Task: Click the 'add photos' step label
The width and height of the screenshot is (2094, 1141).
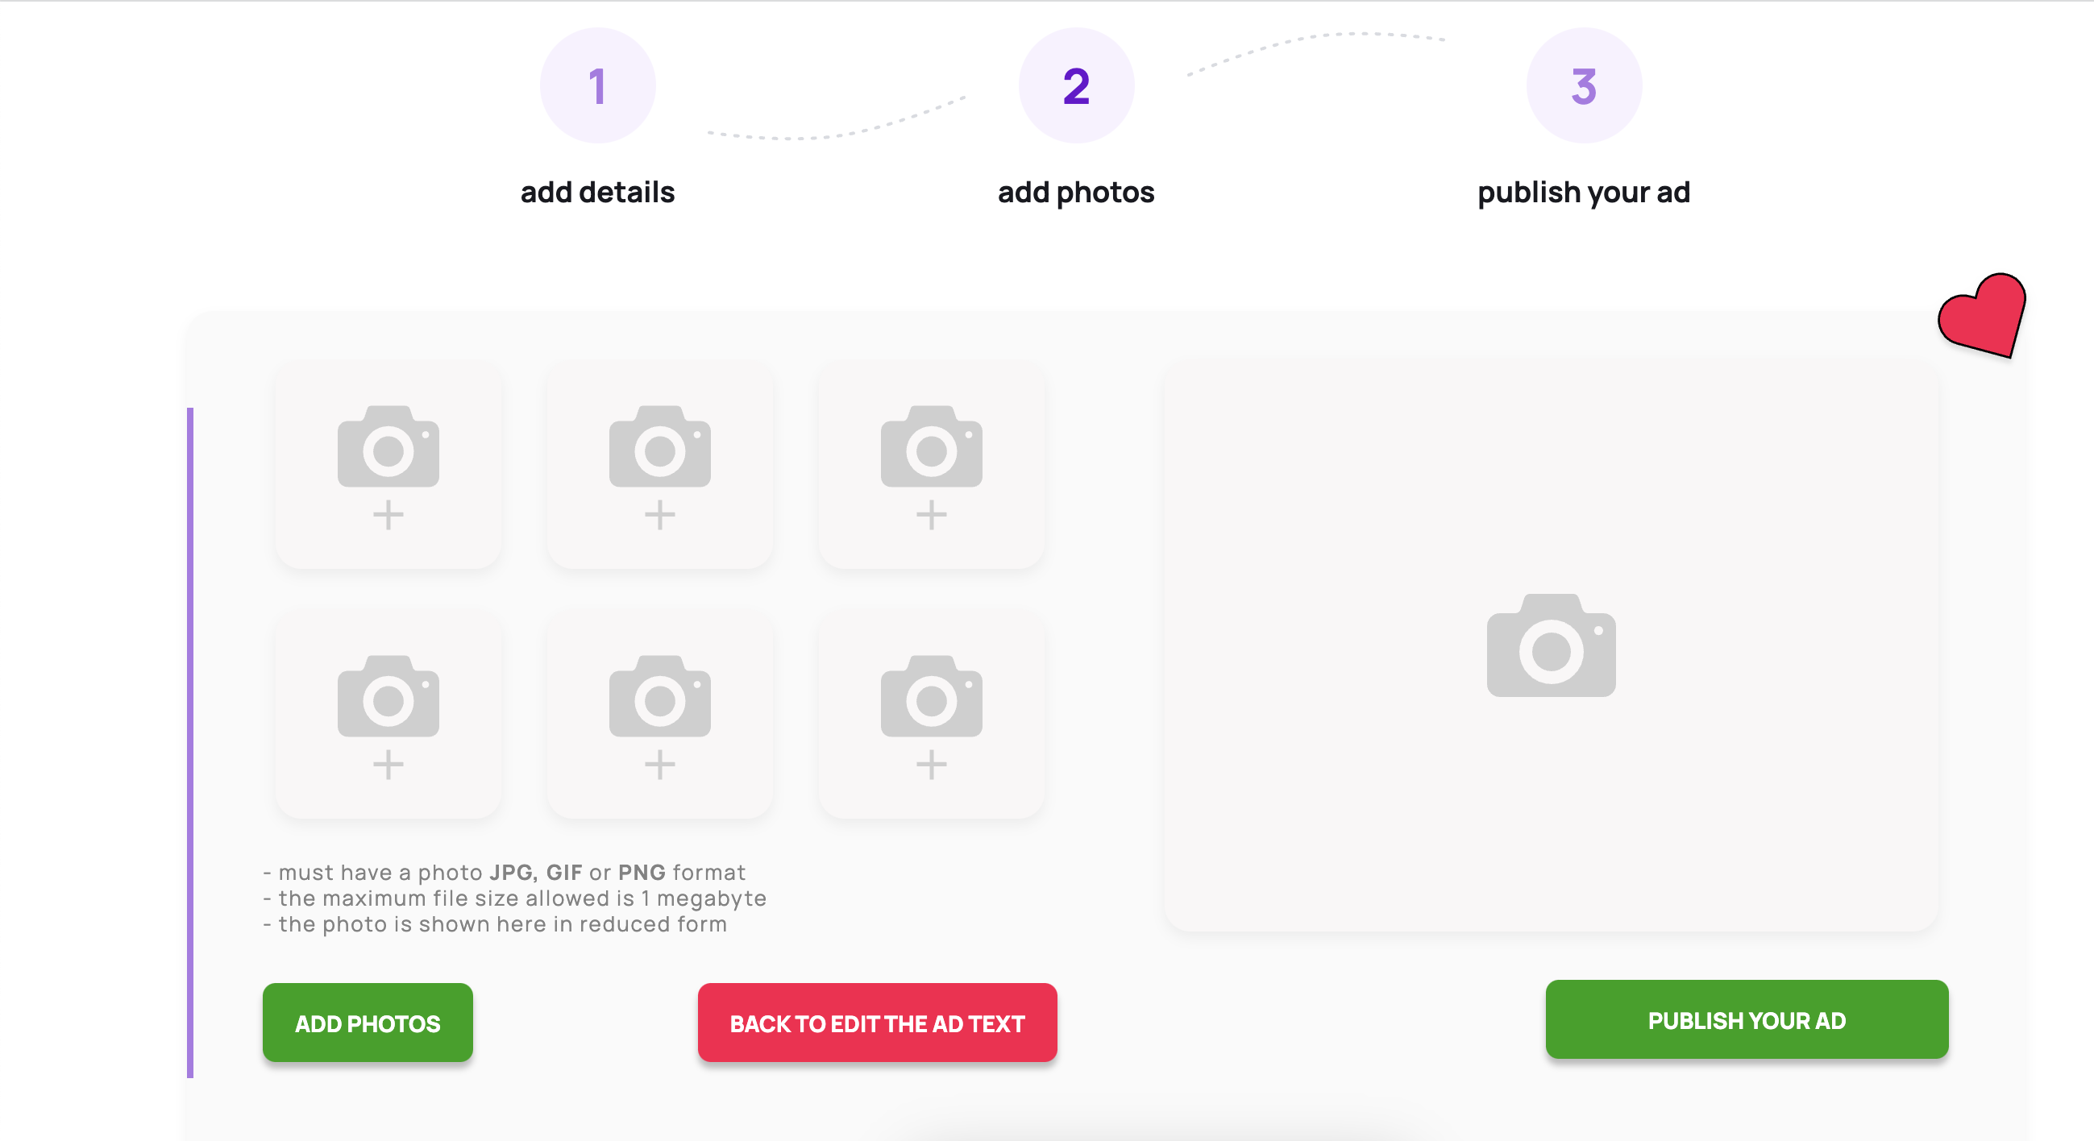Action: pos(1076,193)
